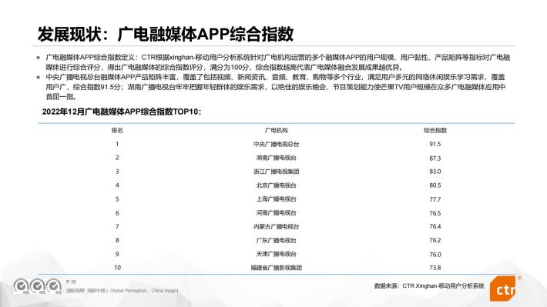Click the 数据来源 CTR Xinghan source note

(429, 285)
